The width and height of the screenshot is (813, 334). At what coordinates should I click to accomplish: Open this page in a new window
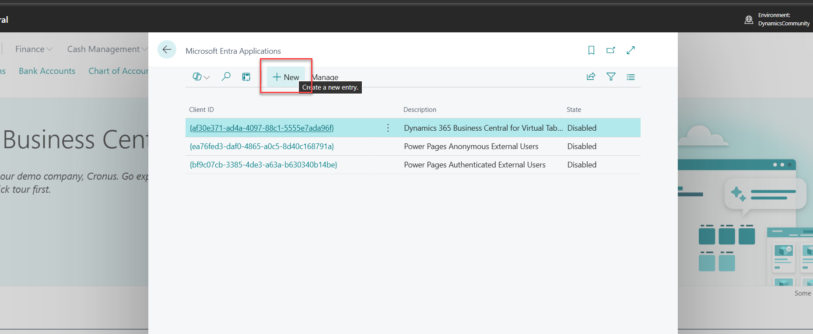click(611, 50)
